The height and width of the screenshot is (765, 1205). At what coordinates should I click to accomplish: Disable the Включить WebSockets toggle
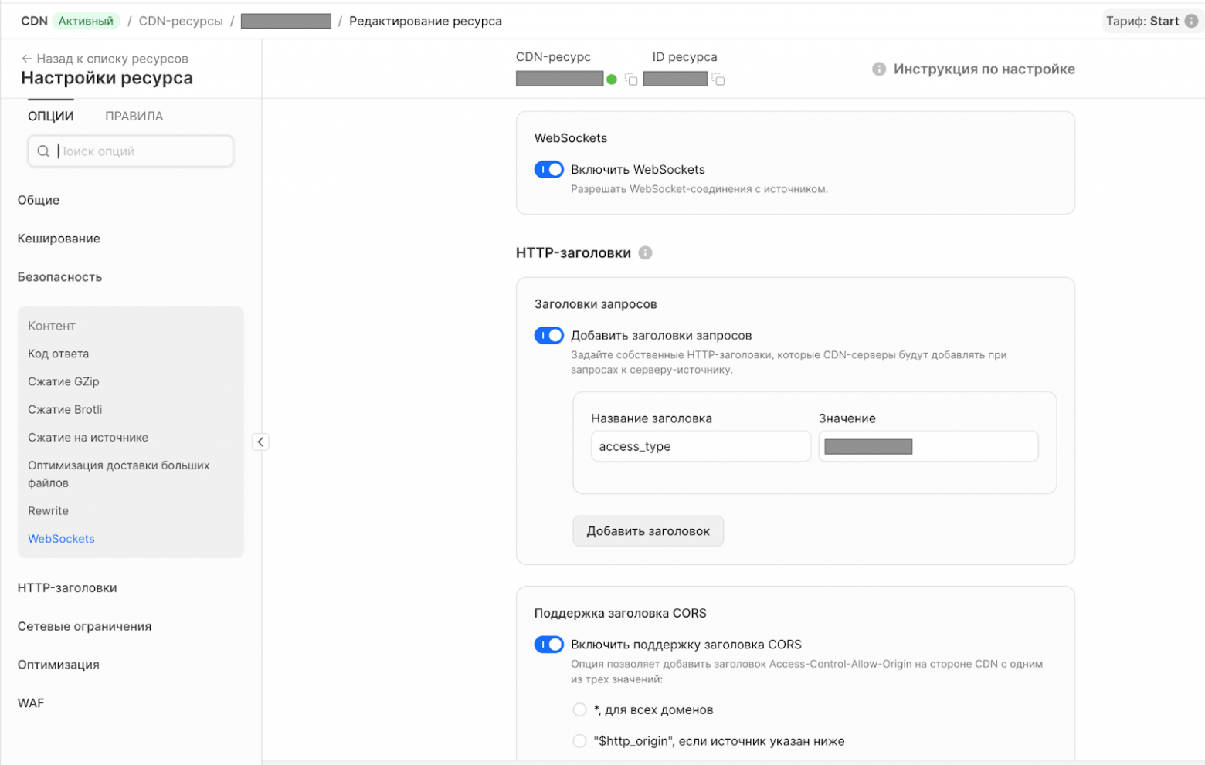click(549, 170)
